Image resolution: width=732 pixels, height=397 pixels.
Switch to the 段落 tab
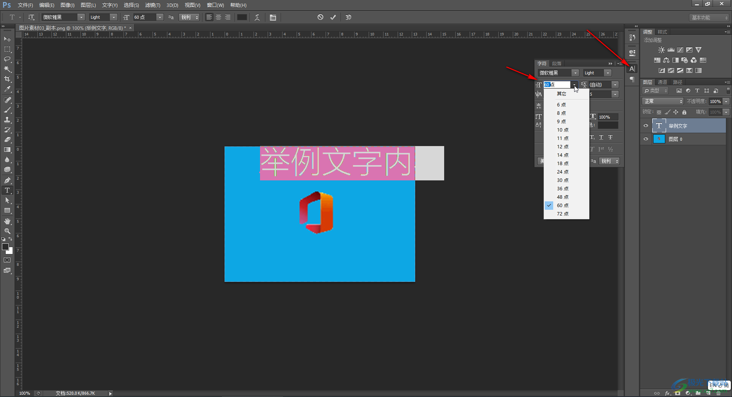click(x=557, y=64)
